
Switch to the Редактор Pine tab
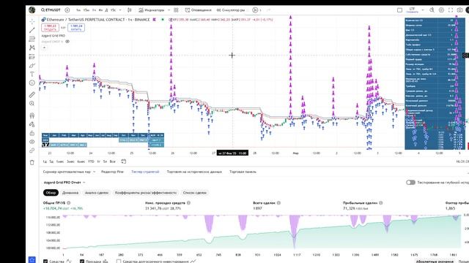click(x=112, y=172)
